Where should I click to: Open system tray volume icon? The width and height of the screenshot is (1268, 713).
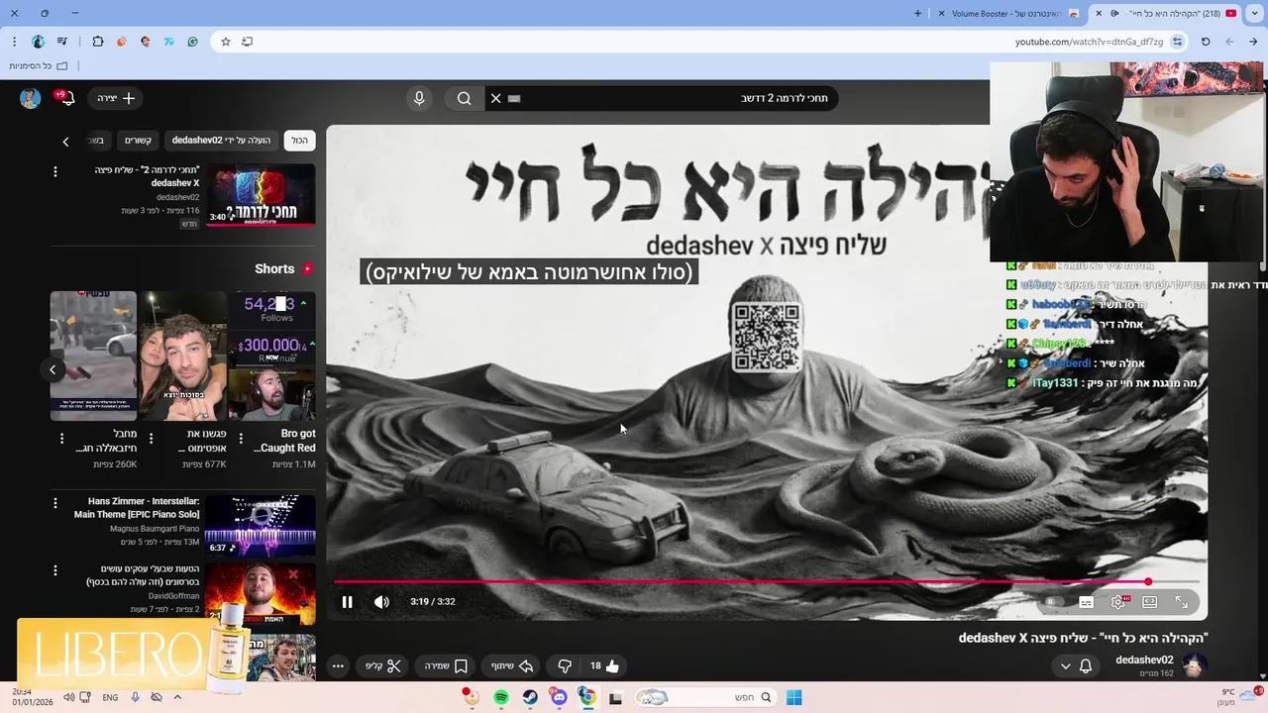tap(68, 697)
